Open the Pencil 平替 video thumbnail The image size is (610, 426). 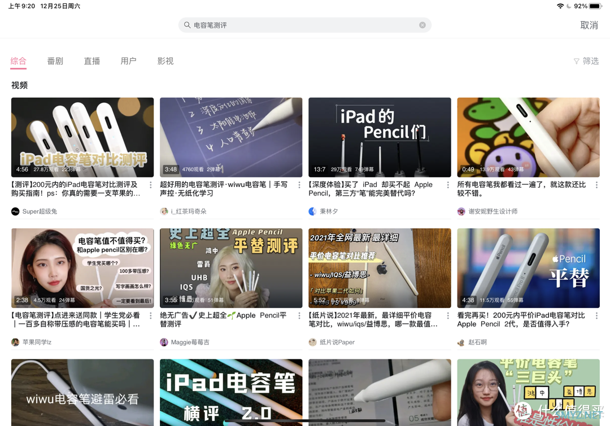(528, 268)
